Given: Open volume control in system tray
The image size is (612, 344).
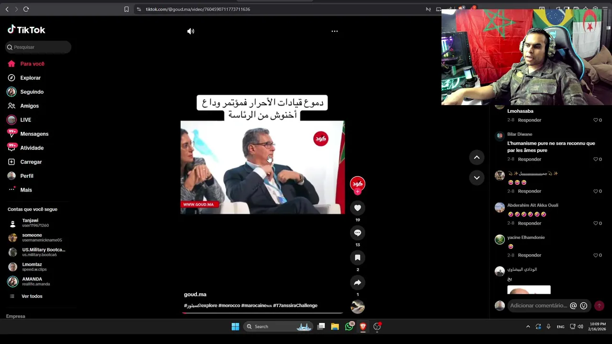Looking at the screenshot, I should tap(580, 327).
